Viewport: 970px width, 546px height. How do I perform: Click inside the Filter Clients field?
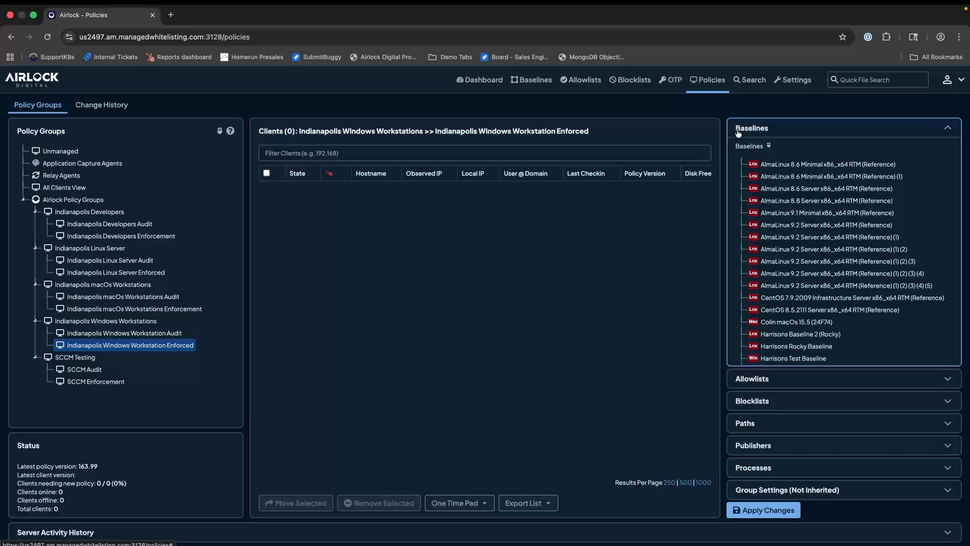point(484,153)
